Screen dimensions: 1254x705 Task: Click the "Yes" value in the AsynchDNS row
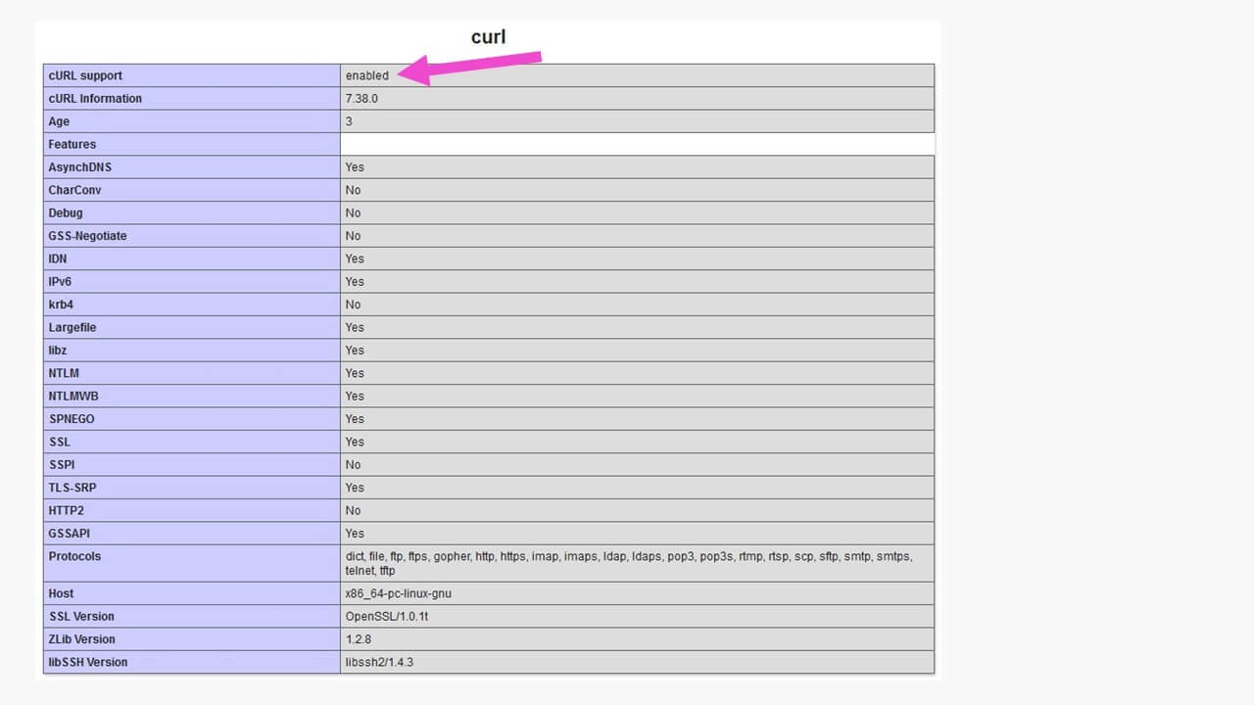coord(355,167)
